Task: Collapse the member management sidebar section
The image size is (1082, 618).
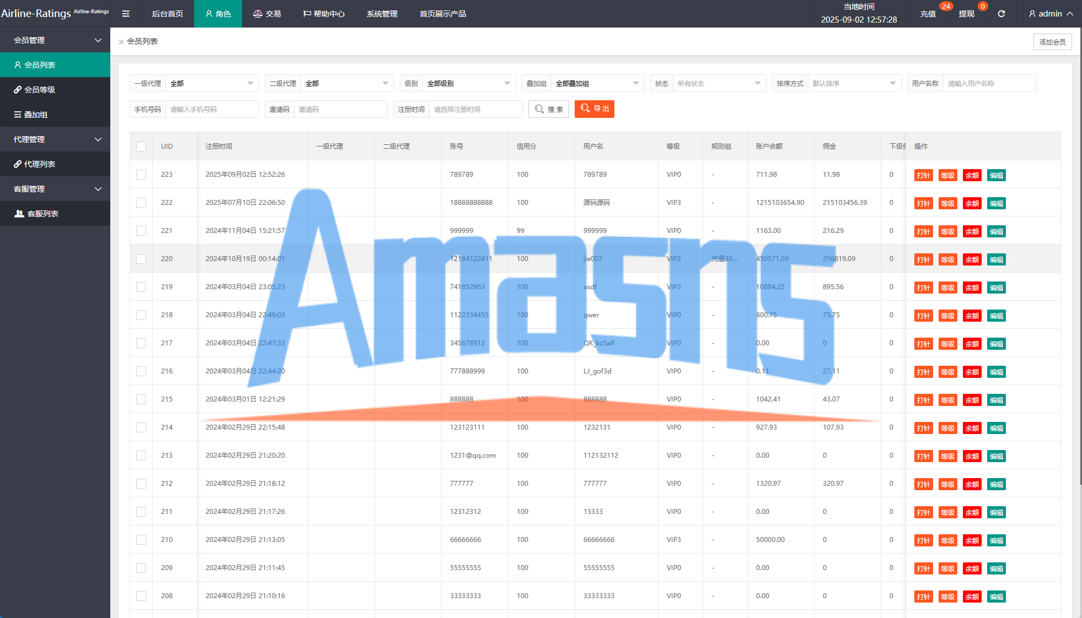Action: (55, 40)
